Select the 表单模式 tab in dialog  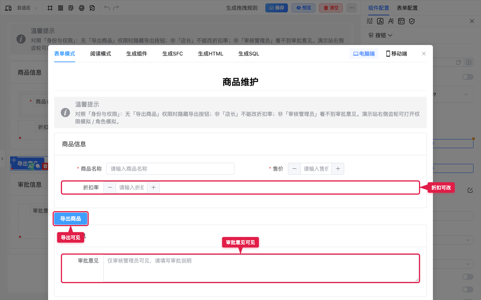tap(65, 54)
